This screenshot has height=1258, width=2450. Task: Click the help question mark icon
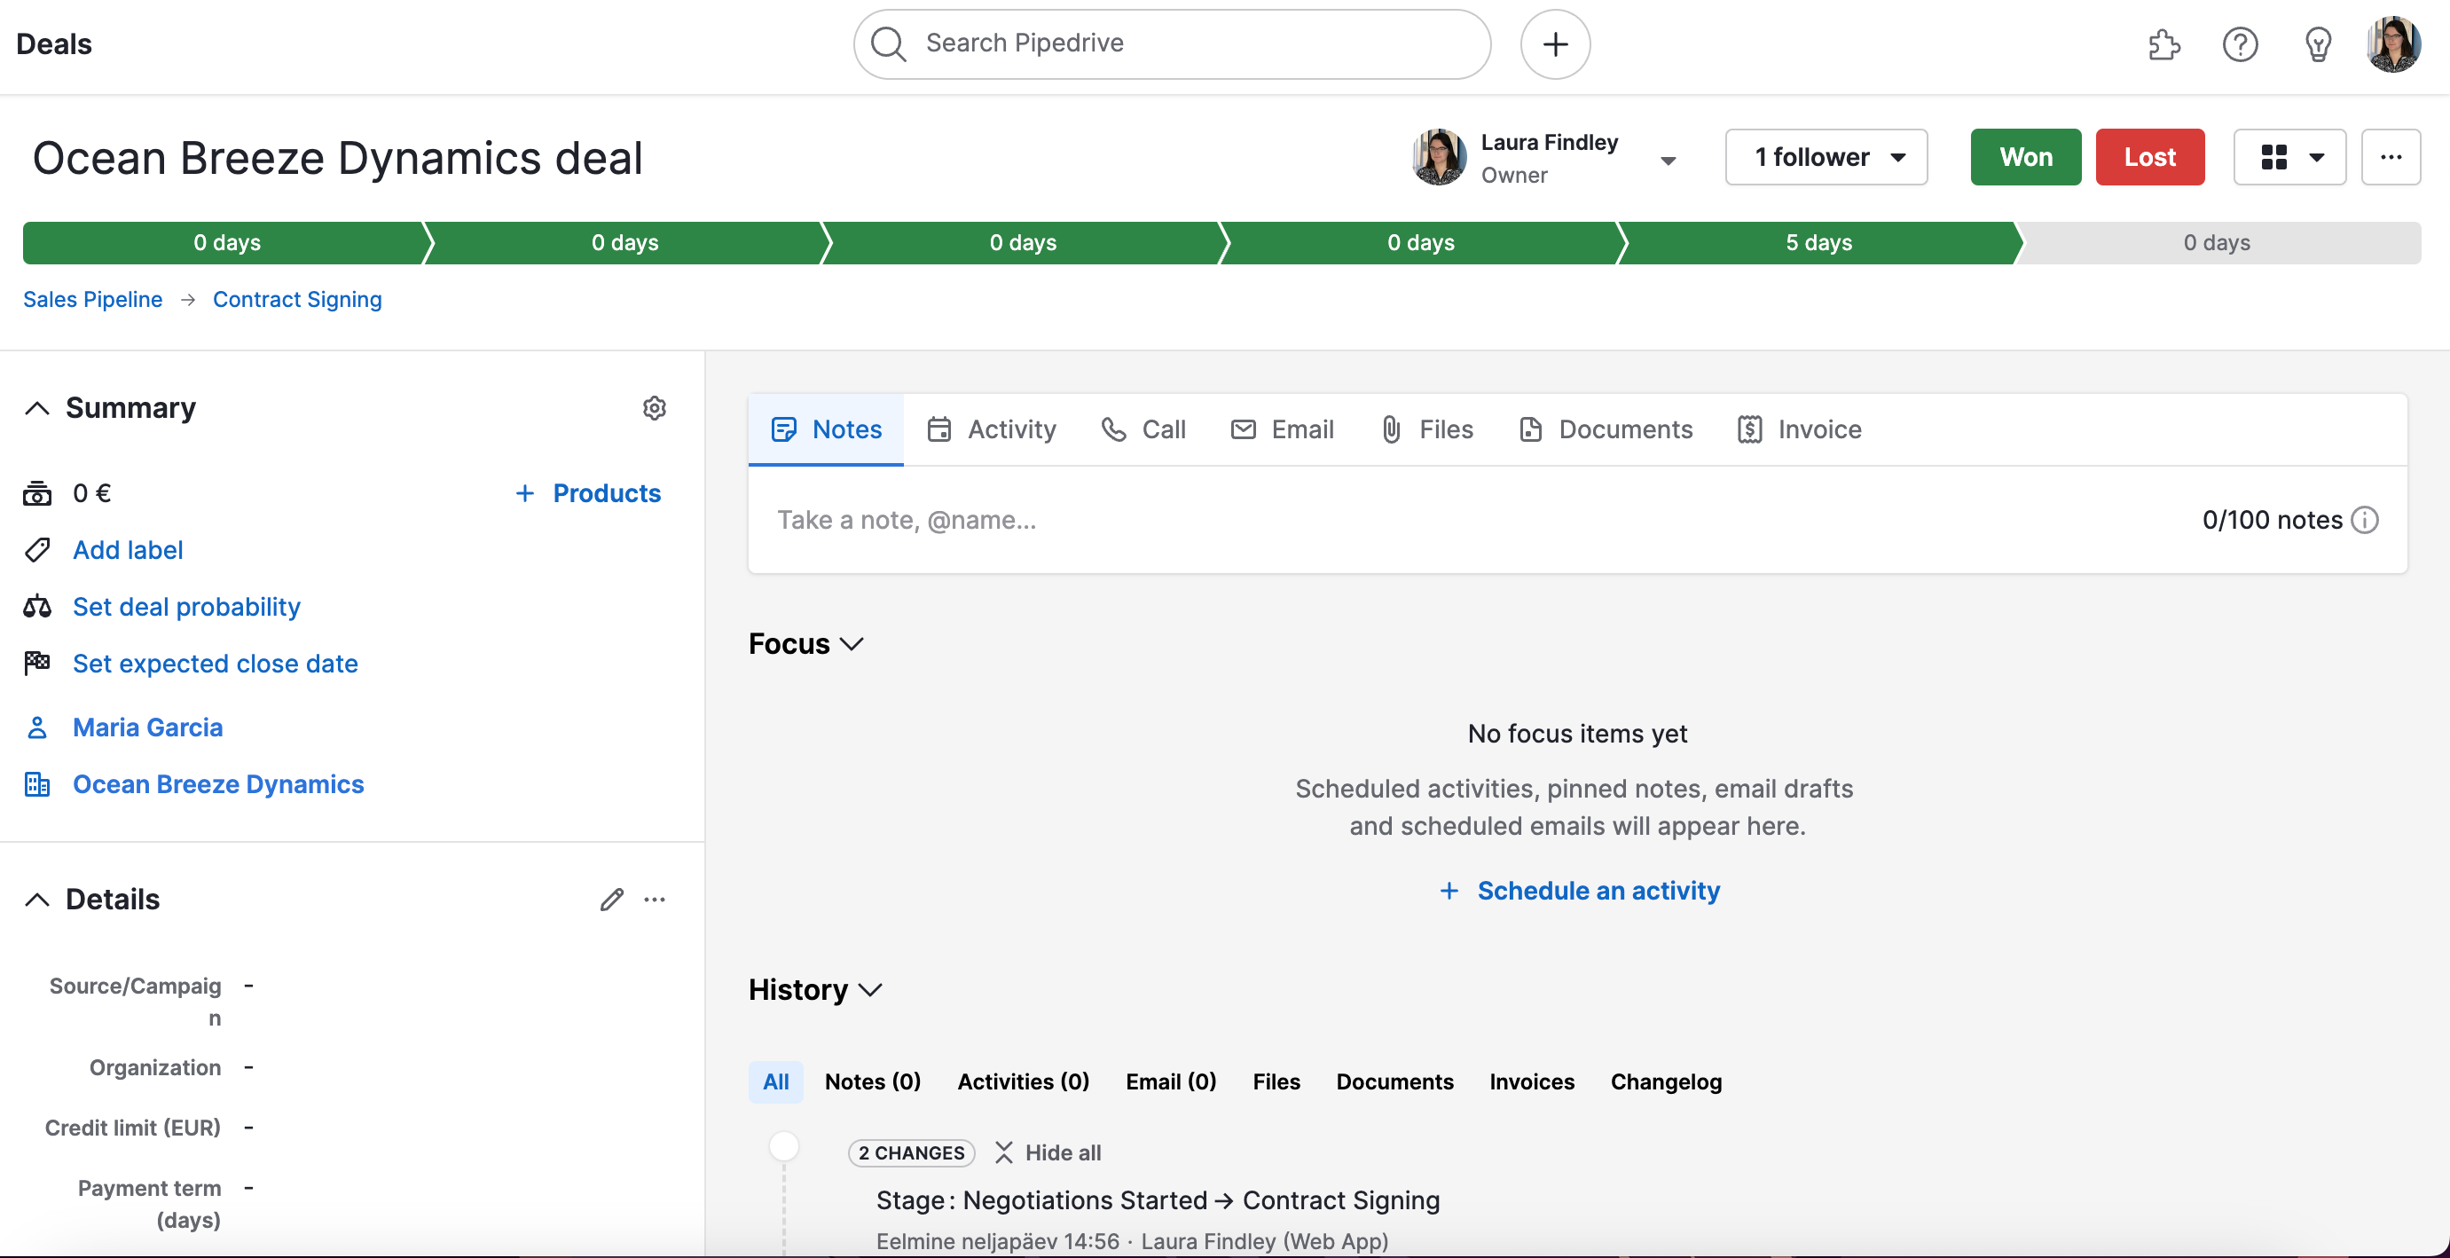[2240, 44]
